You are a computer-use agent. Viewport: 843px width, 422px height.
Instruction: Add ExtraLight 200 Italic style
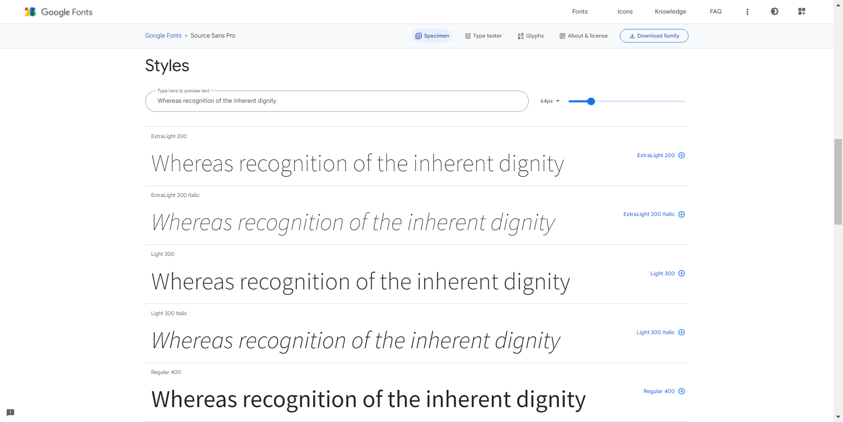click(x=682, y=214)
